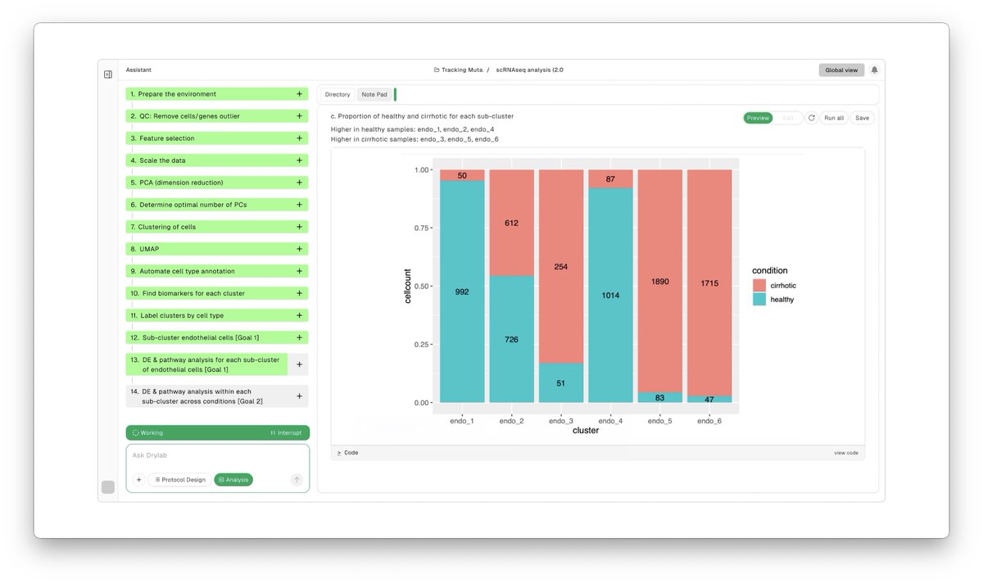Image resolution: width=983 pixels, height=583 pixels.
Task: Interrupt the working process
Action: click(286, 432)
